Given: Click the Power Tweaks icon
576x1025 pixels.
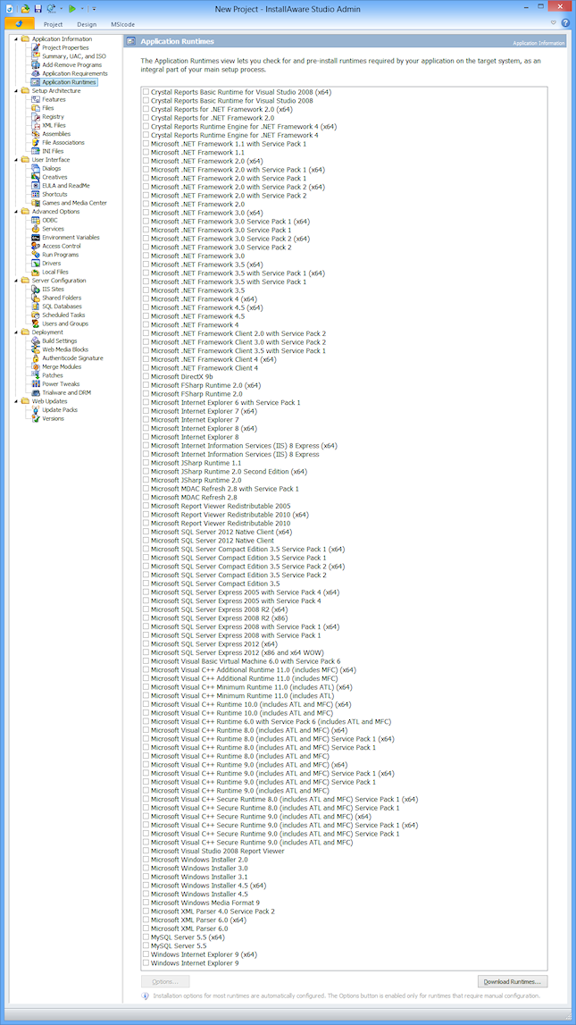Looking at the screenshot, I should (x=37, y=384).
